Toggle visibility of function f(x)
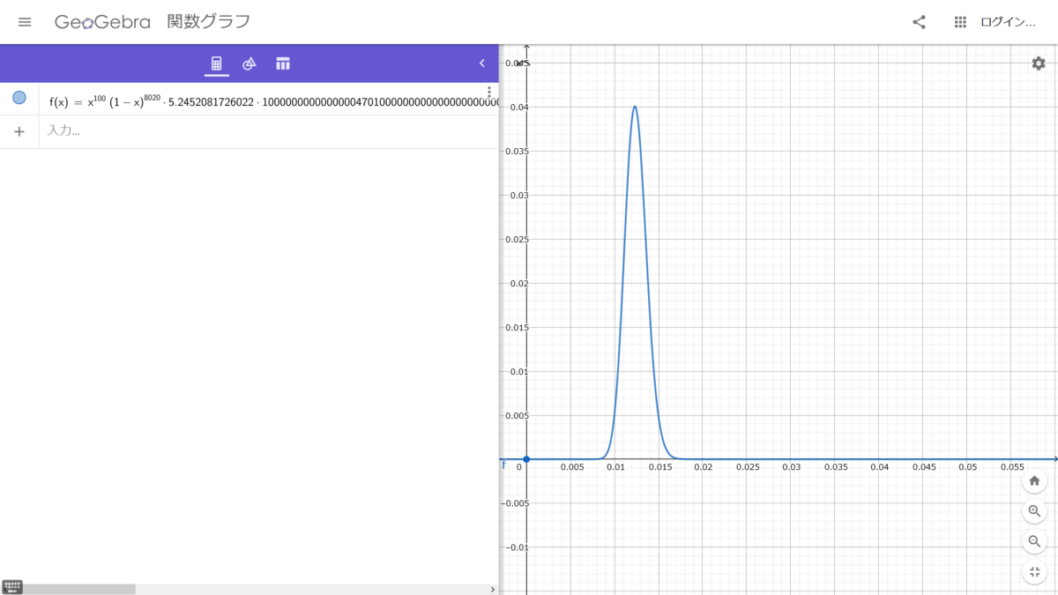The image size is (1058, 595). [x=19, y=98]
